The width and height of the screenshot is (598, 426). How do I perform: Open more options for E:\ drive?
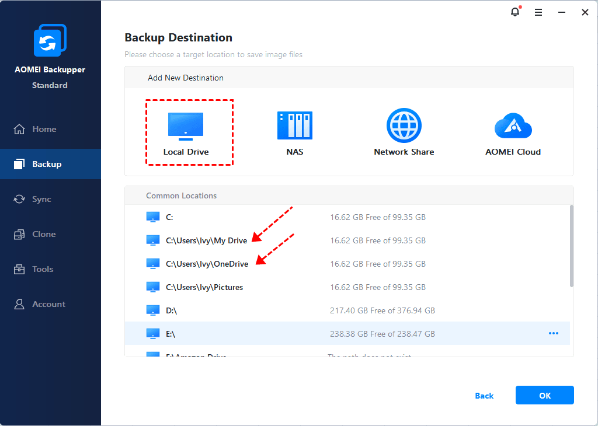[553, 333]
